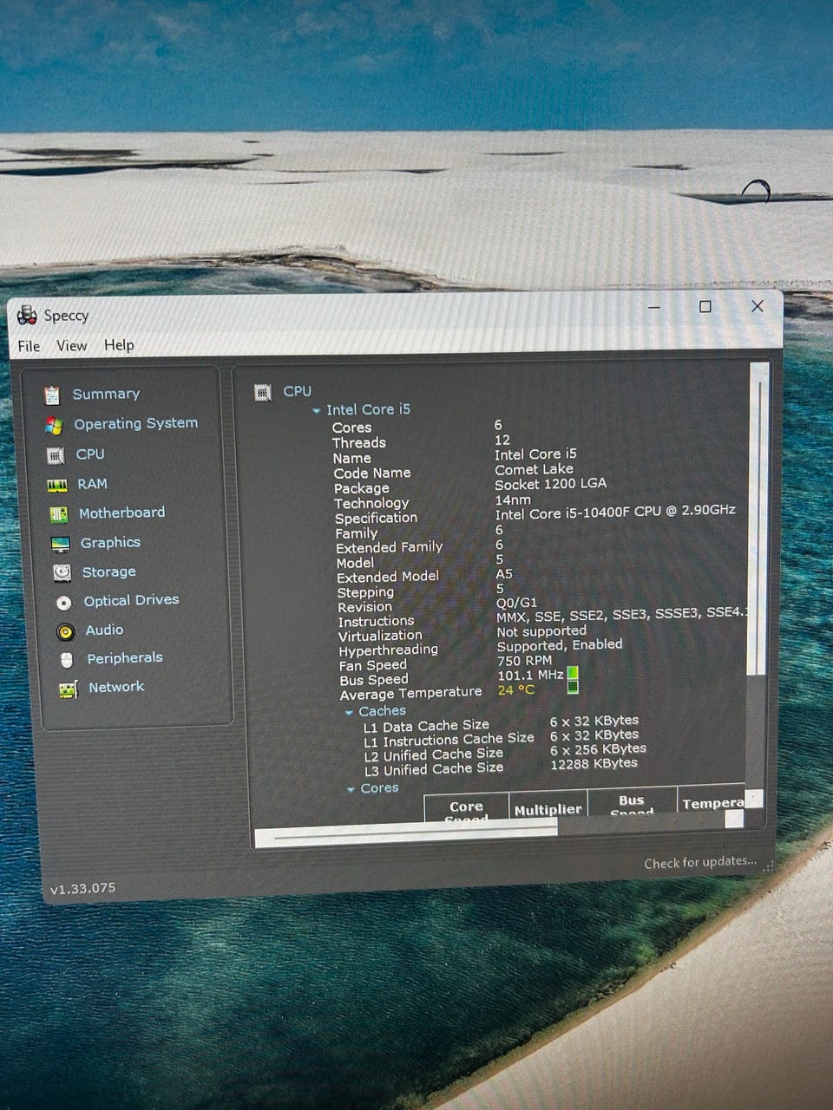This screenshot has width=833, height=1110.
Task: Click the Optical Drives disc icon
Action: [63, 602]
